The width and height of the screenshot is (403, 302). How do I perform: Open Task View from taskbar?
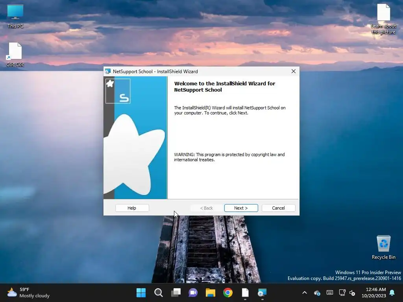[176, 293]
